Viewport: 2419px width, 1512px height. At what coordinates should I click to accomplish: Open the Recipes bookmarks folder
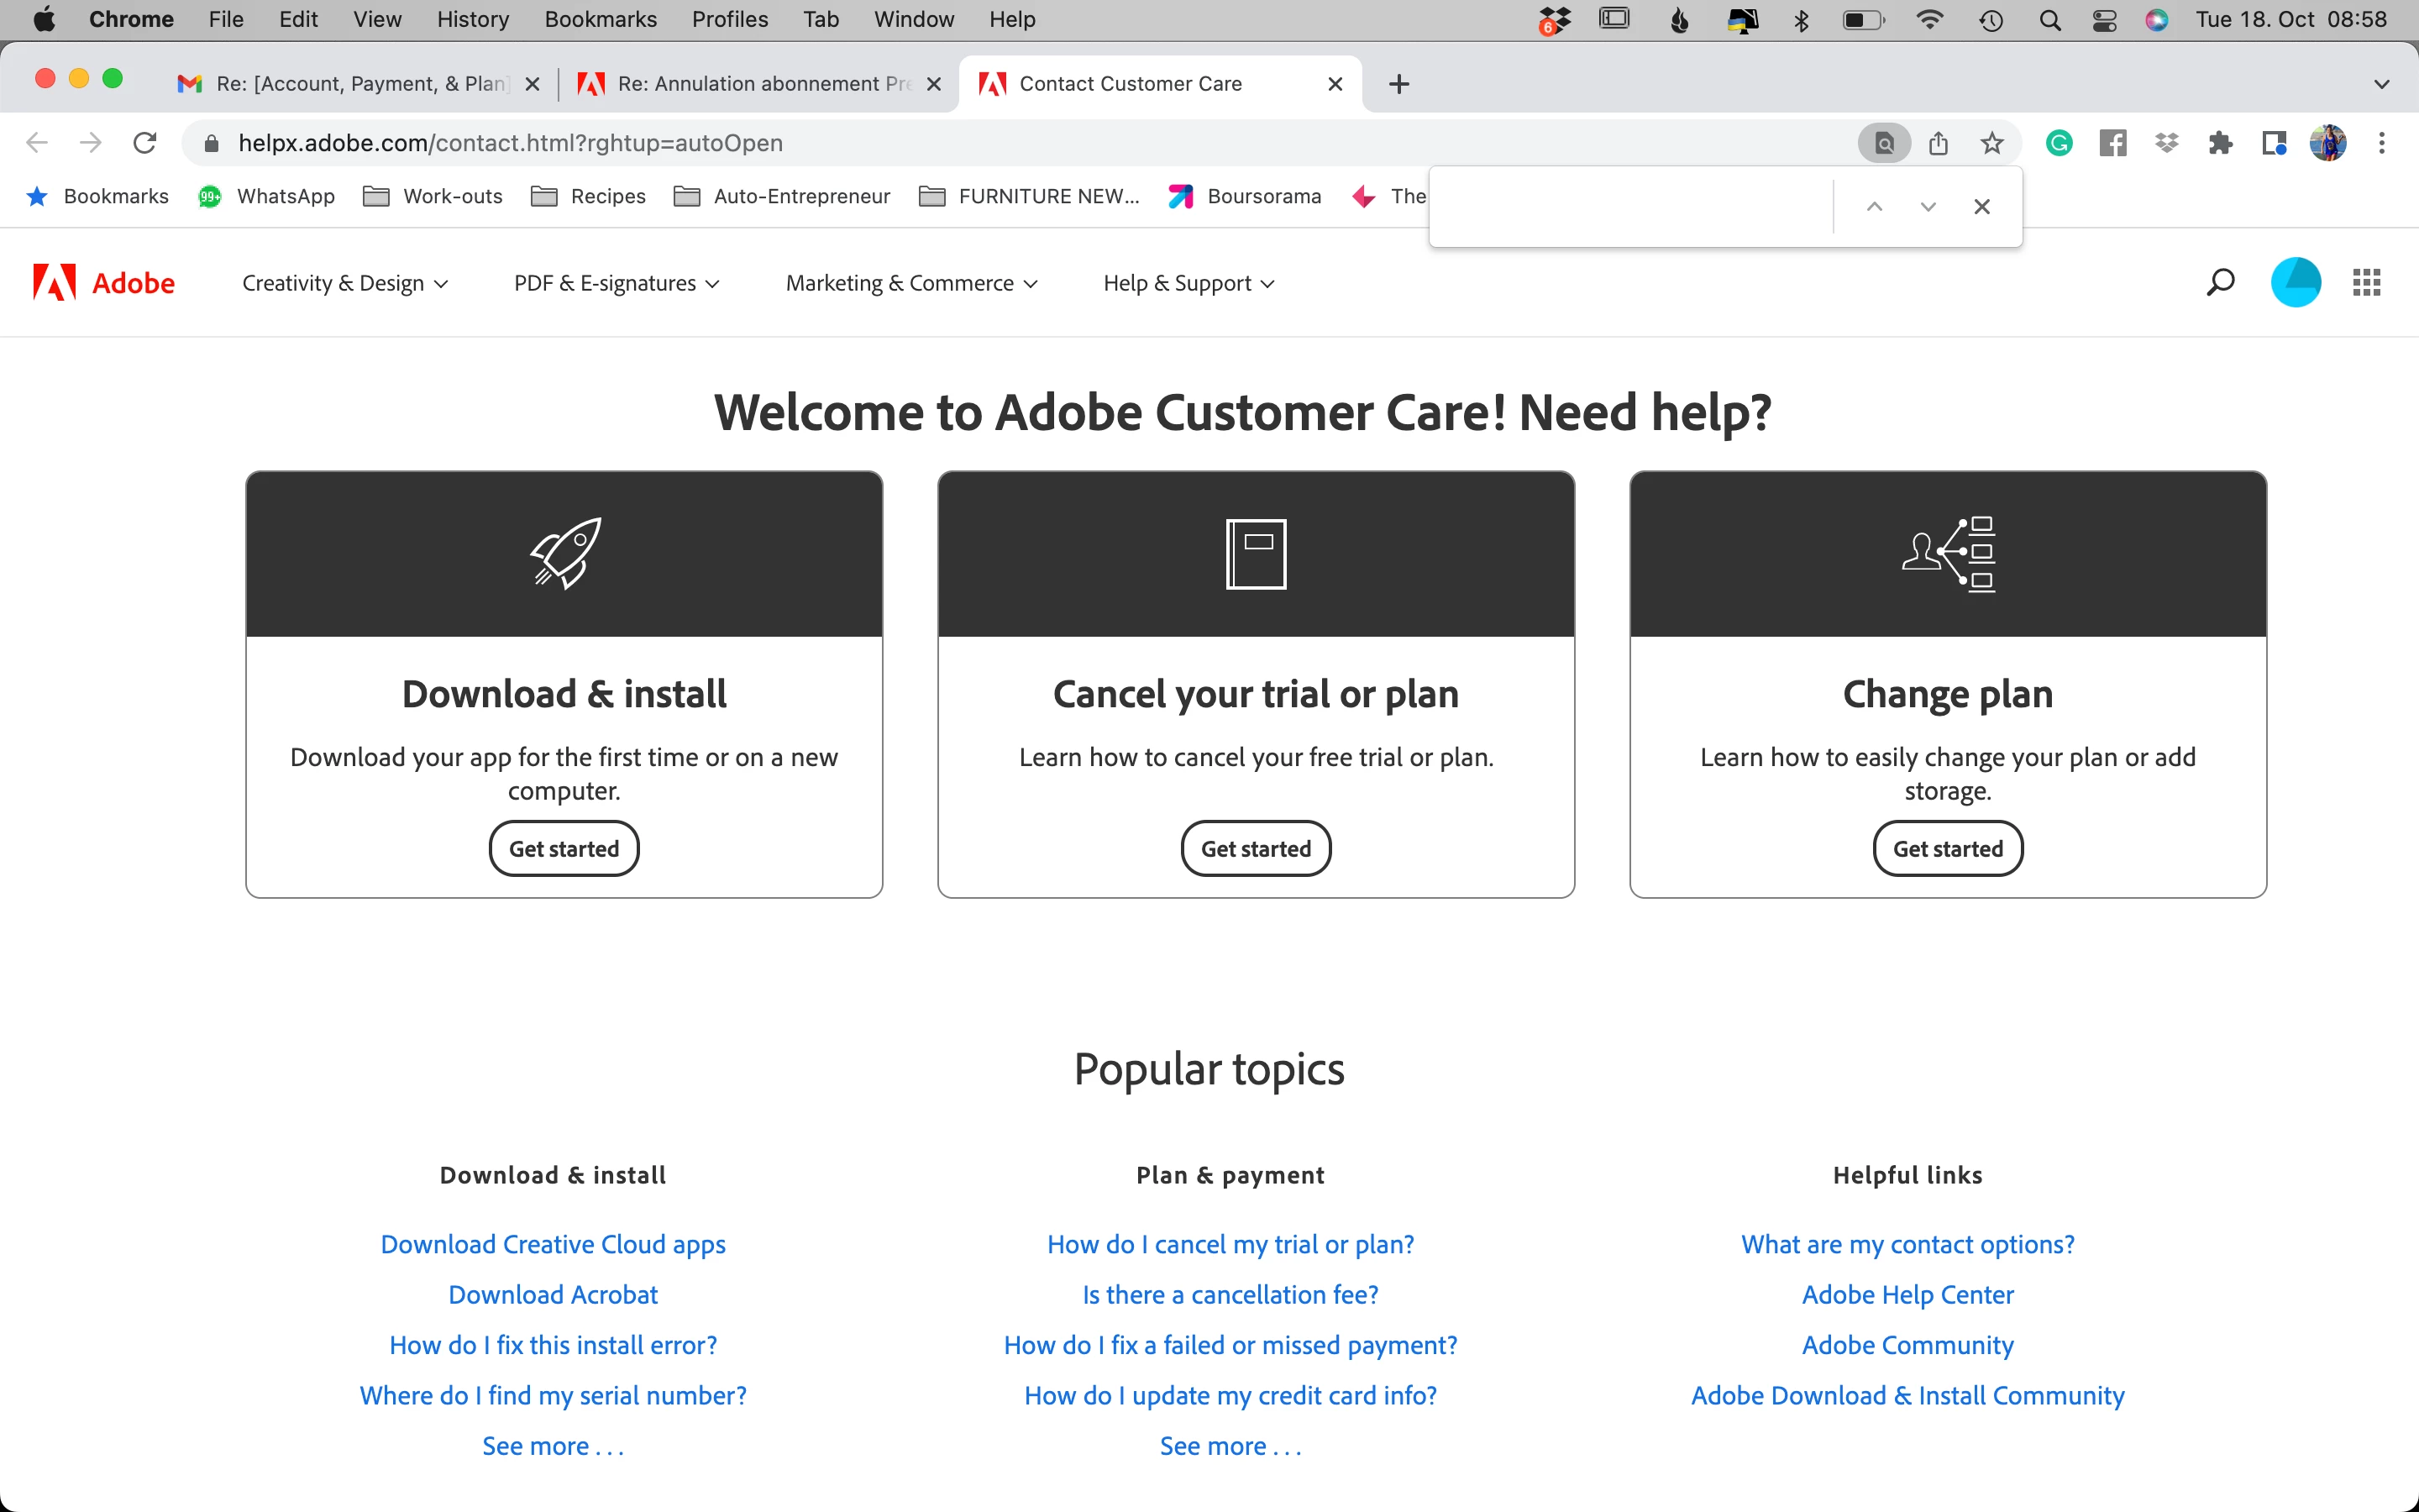[589, 196]
